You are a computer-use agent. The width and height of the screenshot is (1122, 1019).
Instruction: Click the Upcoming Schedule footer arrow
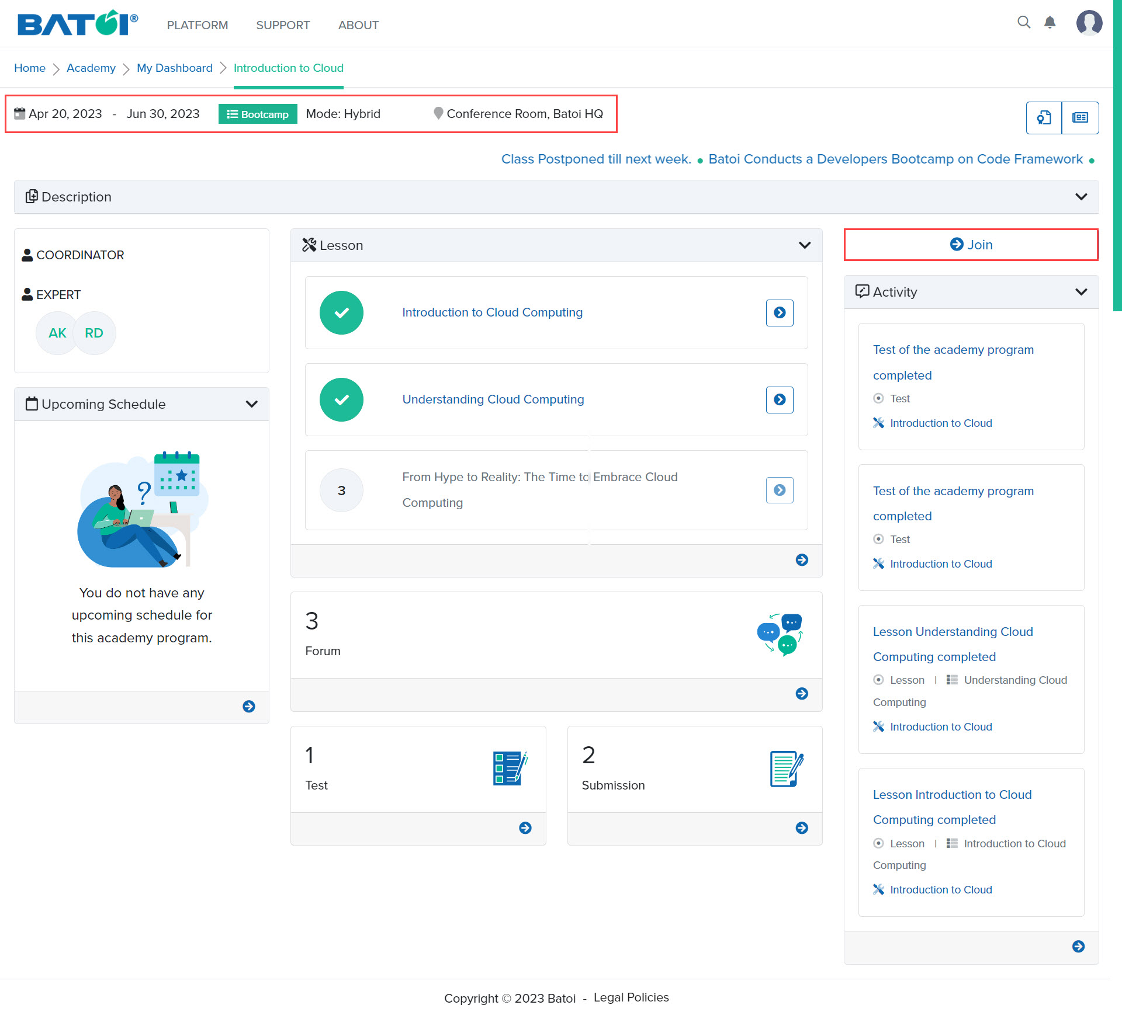tap(249, 707)
